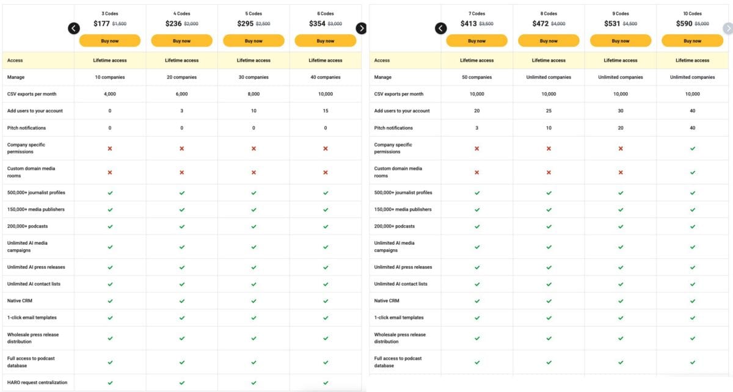Viewport: 733px width, 392px height.
Task: Click green check for 10 Codes custom domain
Action: [x=692, y=172]
